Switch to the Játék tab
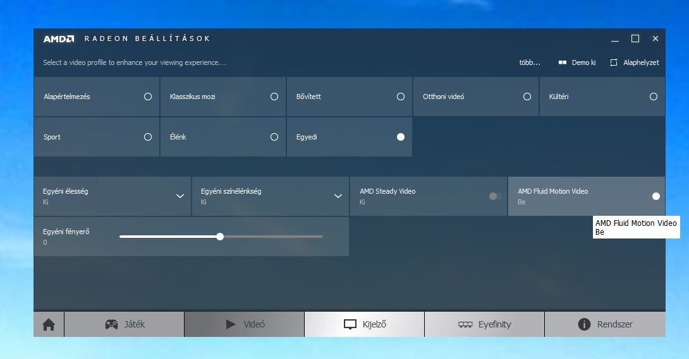689x359 pixels. [125, 324]
